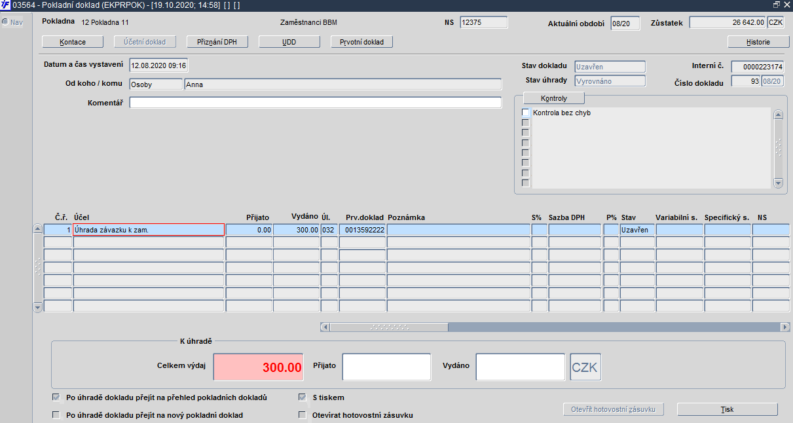793x423 pixels.
Task: Click the Kontroly list scroll-up arrow
Action: pos(778,115)
